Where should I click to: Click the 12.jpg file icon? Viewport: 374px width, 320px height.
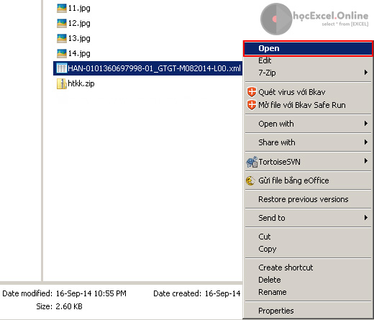tap(62, 23)
